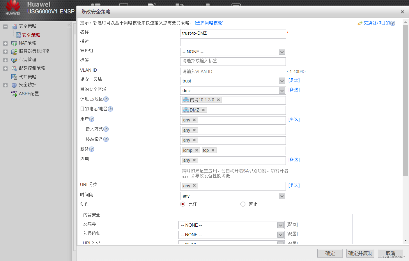Click help icon next to 用户

[92, 119]
